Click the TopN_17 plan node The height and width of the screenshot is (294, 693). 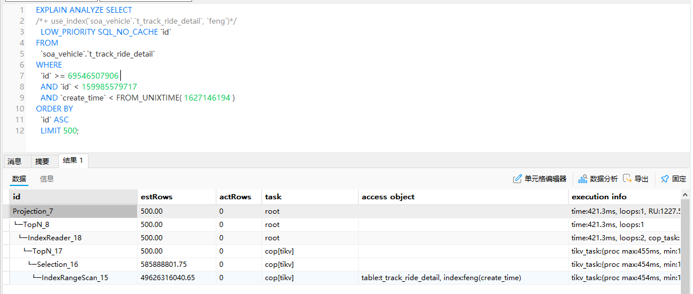[x=49, y=251]
